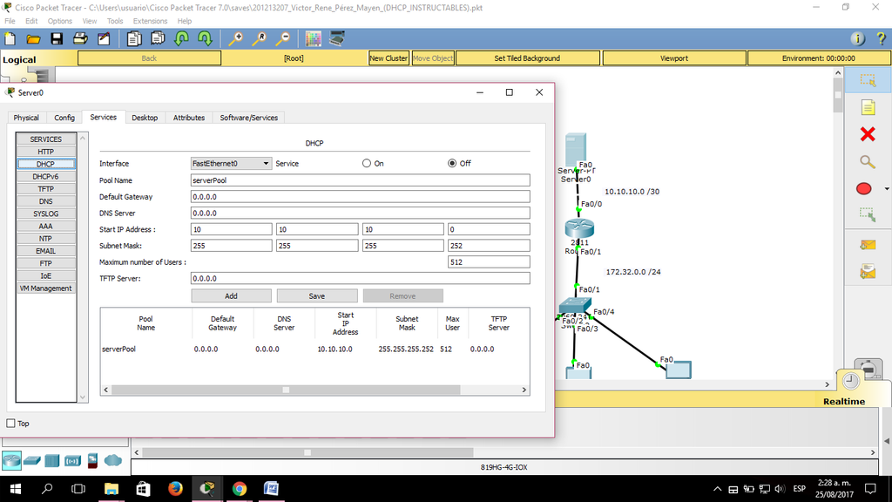892x502 pixels.
Task: Pick the Resize Shape tool
Action: pos(868,215)
